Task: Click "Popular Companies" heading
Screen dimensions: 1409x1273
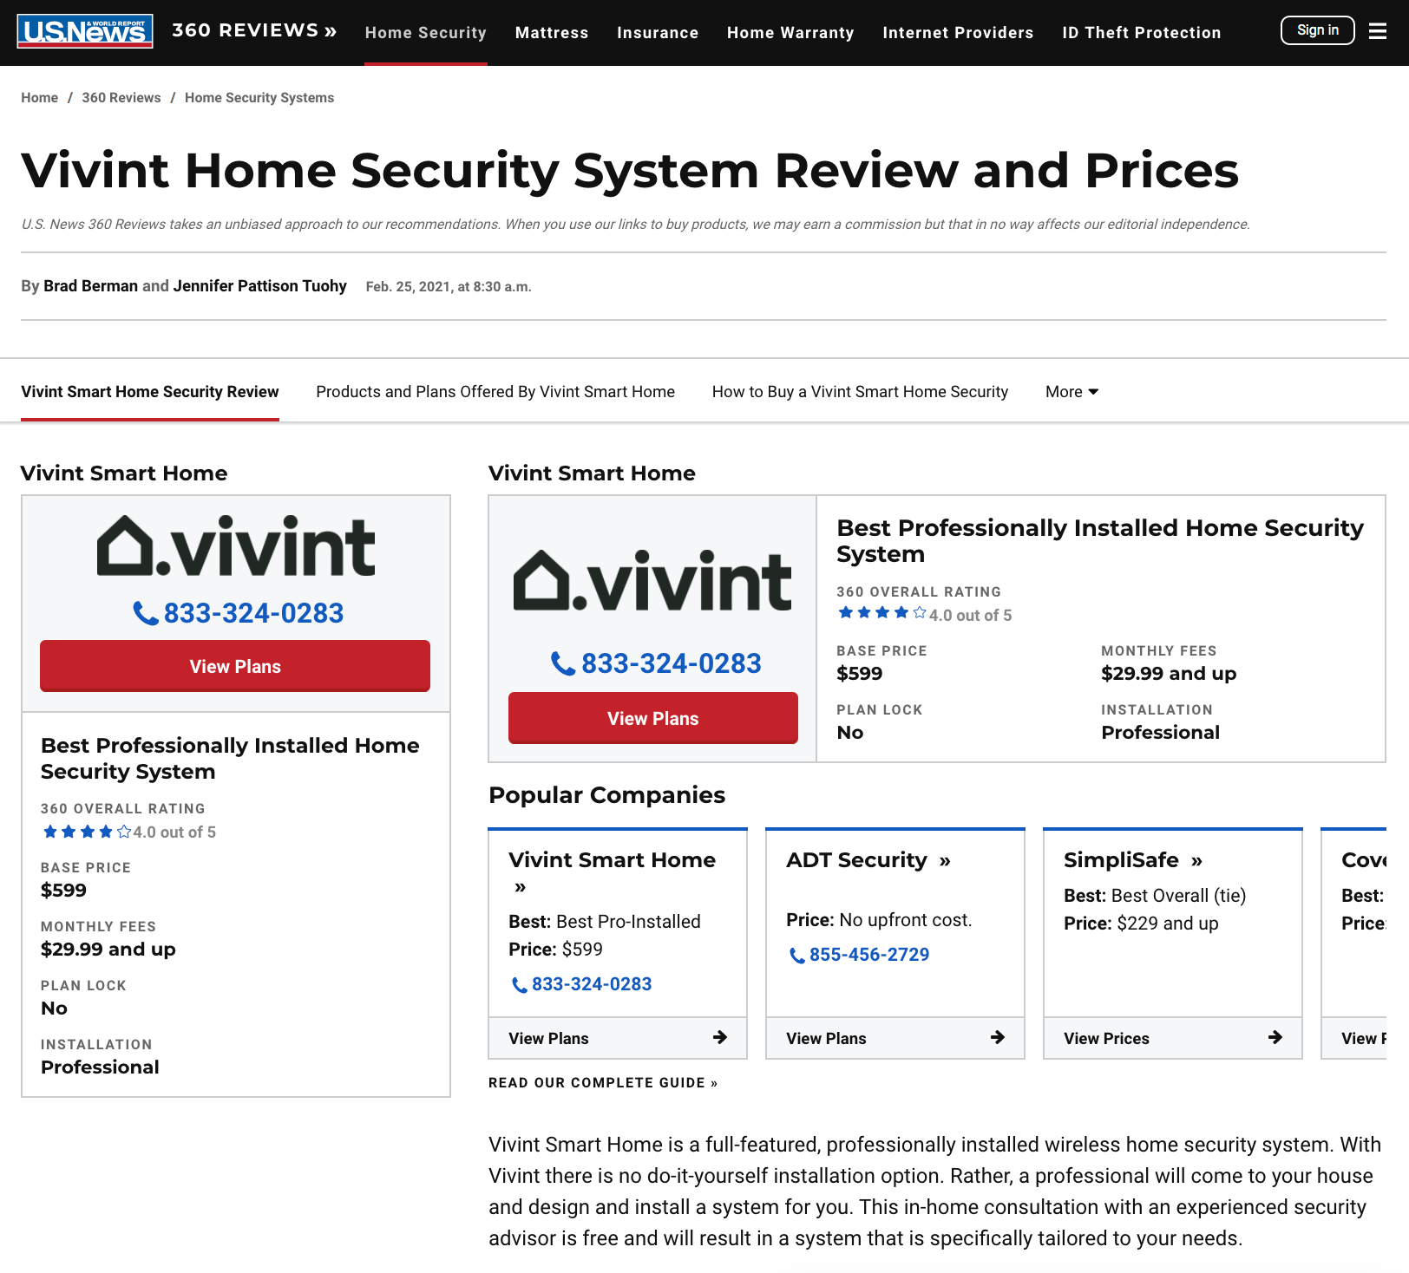Action: 607,795
